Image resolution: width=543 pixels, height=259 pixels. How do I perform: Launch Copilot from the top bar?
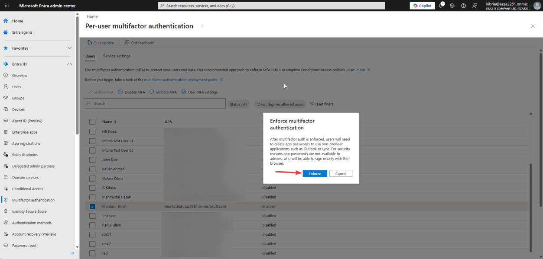(423, 6)
